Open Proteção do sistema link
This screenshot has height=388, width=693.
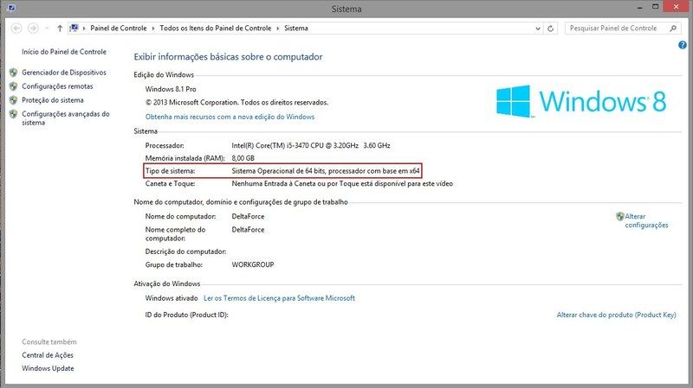[53, 100]
